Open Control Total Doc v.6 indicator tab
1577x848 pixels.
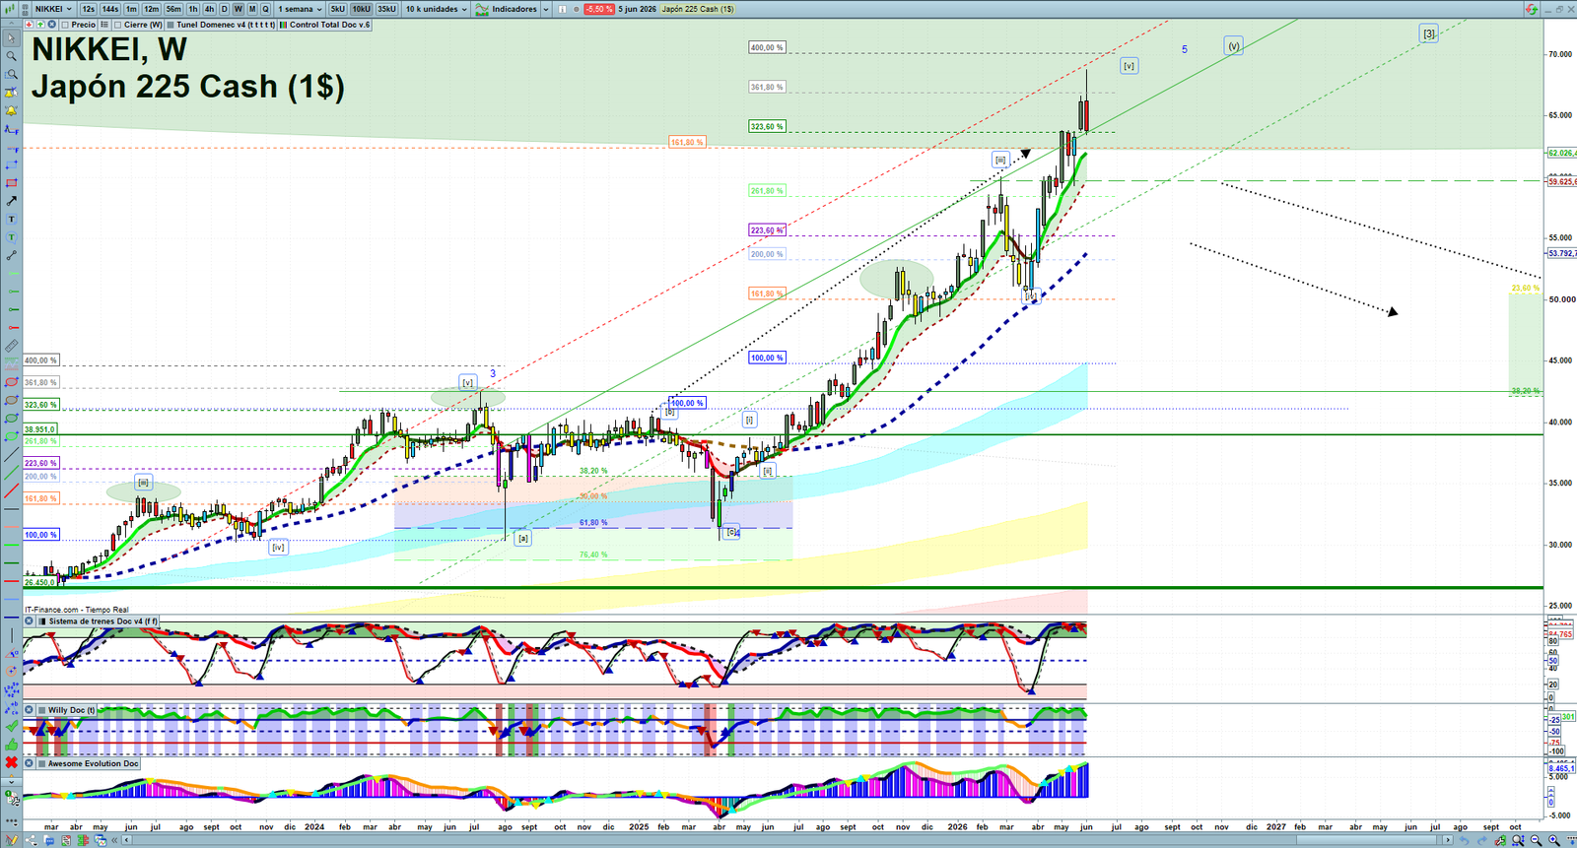coord(325,25)
